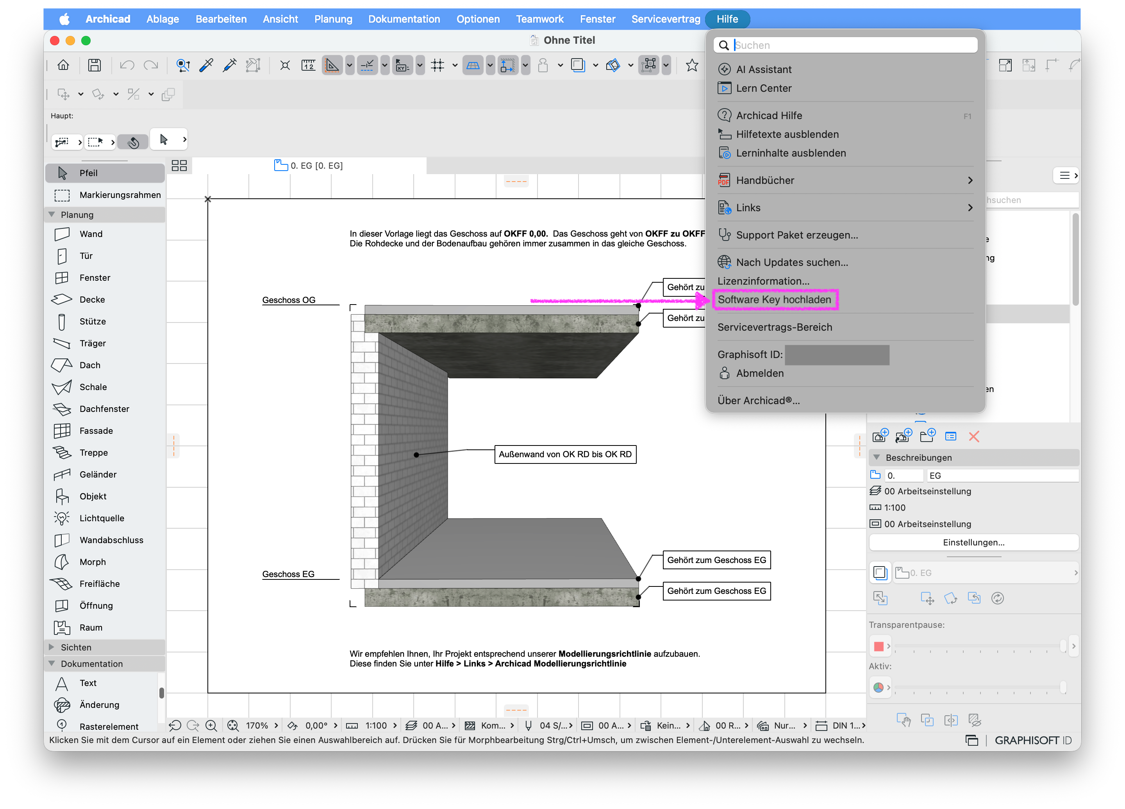Click the pipette pick-up parameters icon
The image size is (1125, 809).
206,65
